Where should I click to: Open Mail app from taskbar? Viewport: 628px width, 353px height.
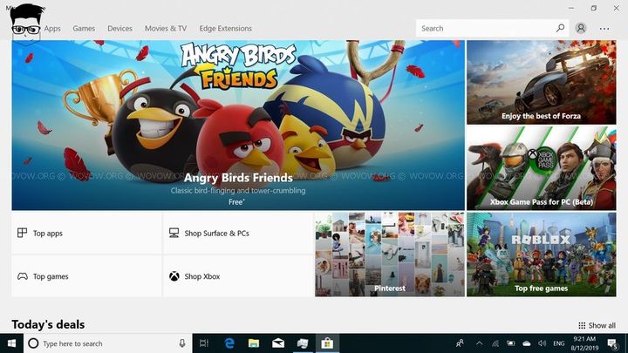pos(278,343)
